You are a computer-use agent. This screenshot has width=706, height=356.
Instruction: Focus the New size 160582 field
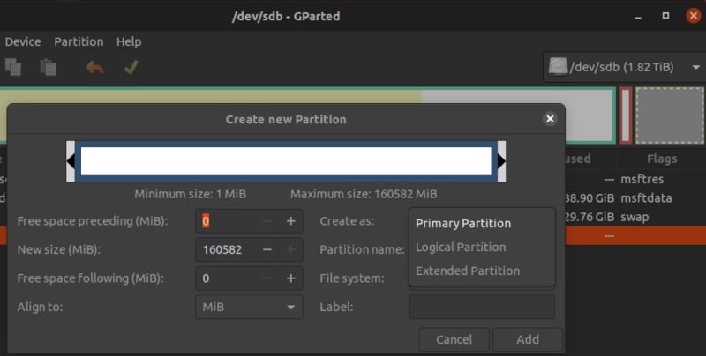click(x=226, y=249)
